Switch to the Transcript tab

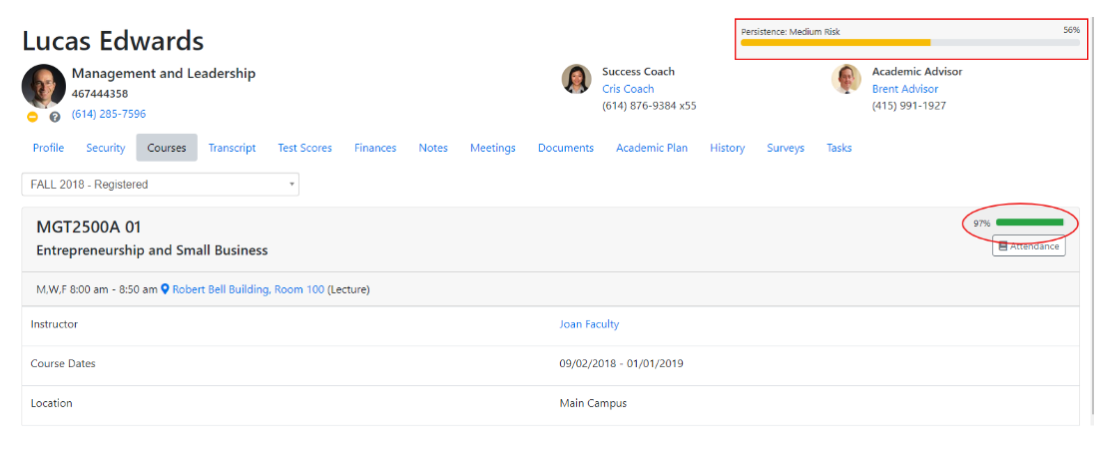[x=233, y=148]
